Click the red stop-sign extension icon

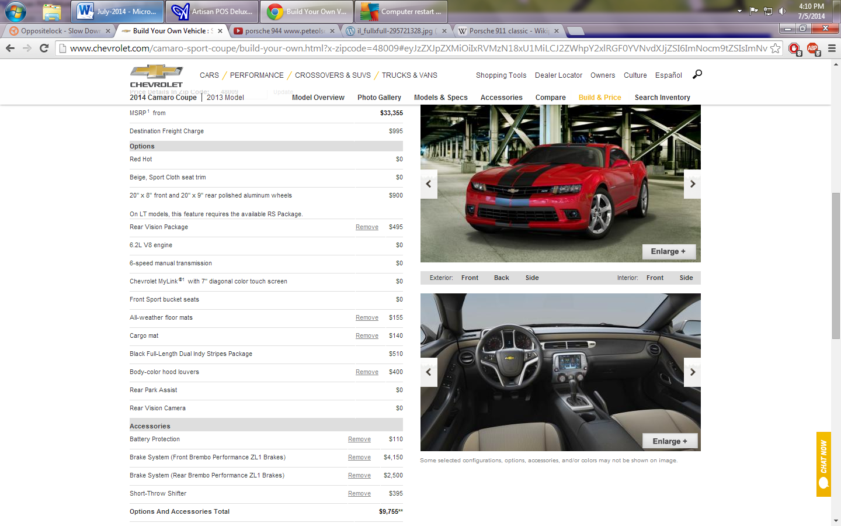point(794,48)
